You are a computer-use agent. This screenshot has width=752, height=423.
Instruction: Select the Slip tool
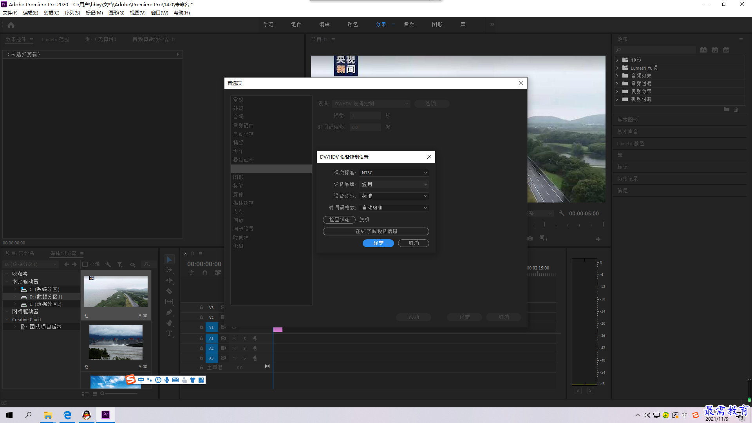169,302
